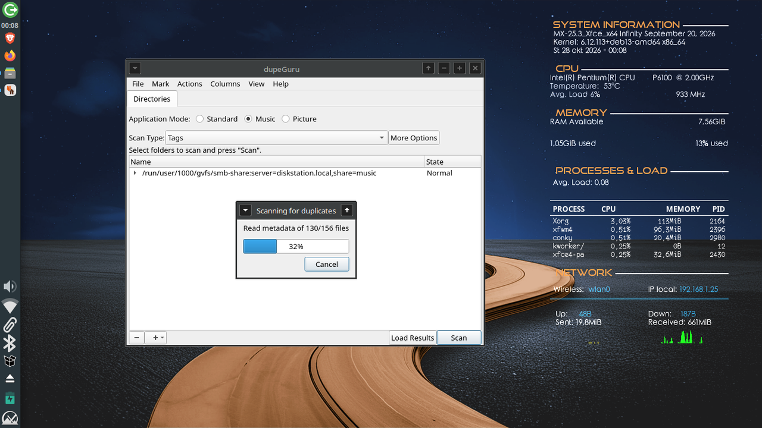Click the 32% scan progress bar

[296, 246]
